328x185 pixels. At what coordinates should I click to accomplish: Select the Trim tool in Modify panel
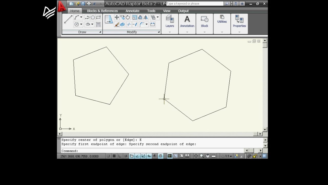129,24
